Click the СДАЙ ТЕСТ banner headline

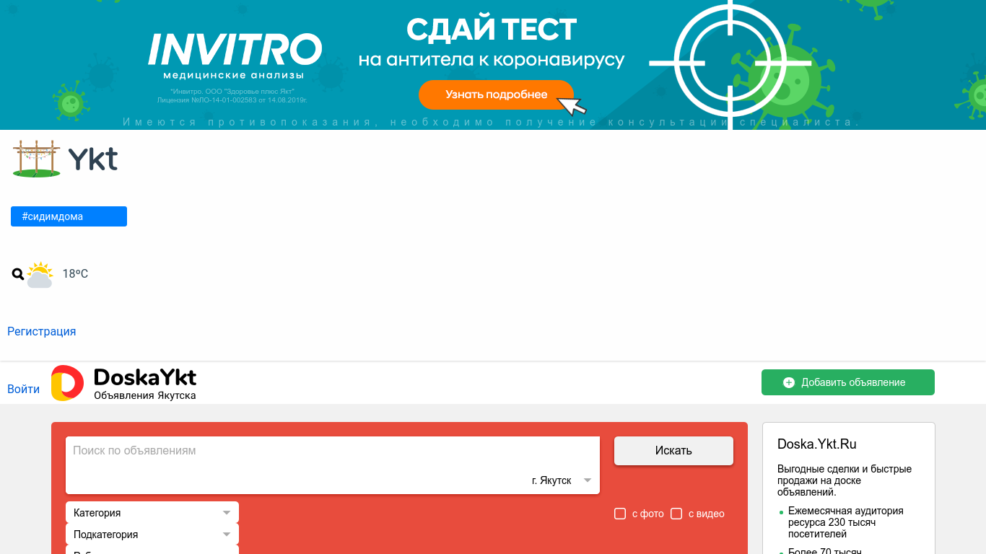pos(492,30)
